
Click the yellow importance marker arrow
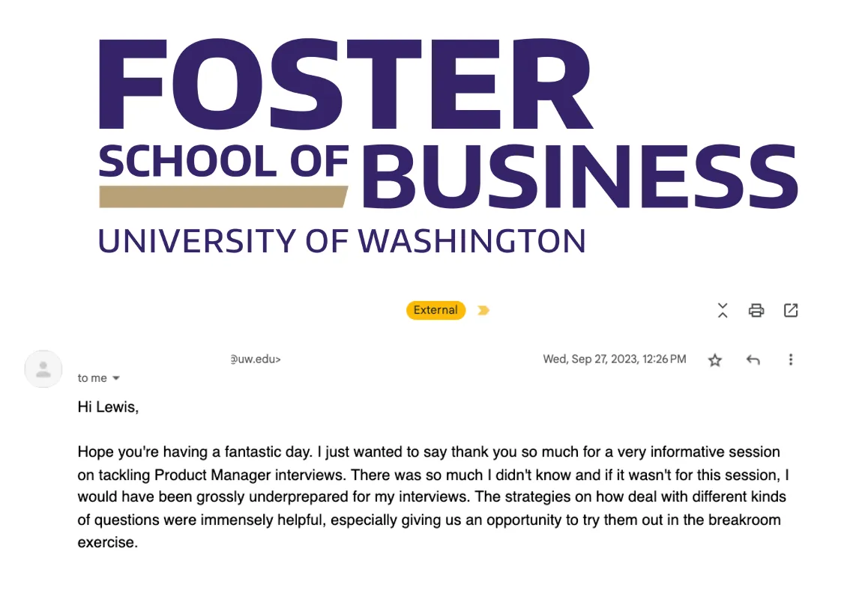tap(483, 310)
